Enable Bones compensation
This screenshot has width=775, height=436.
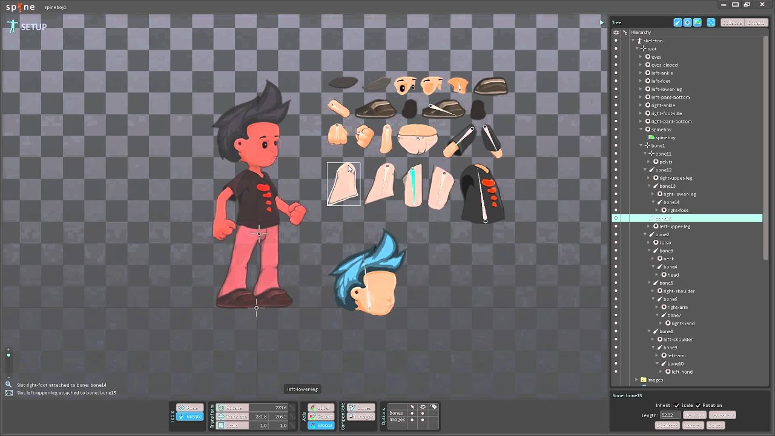[361, 408]
